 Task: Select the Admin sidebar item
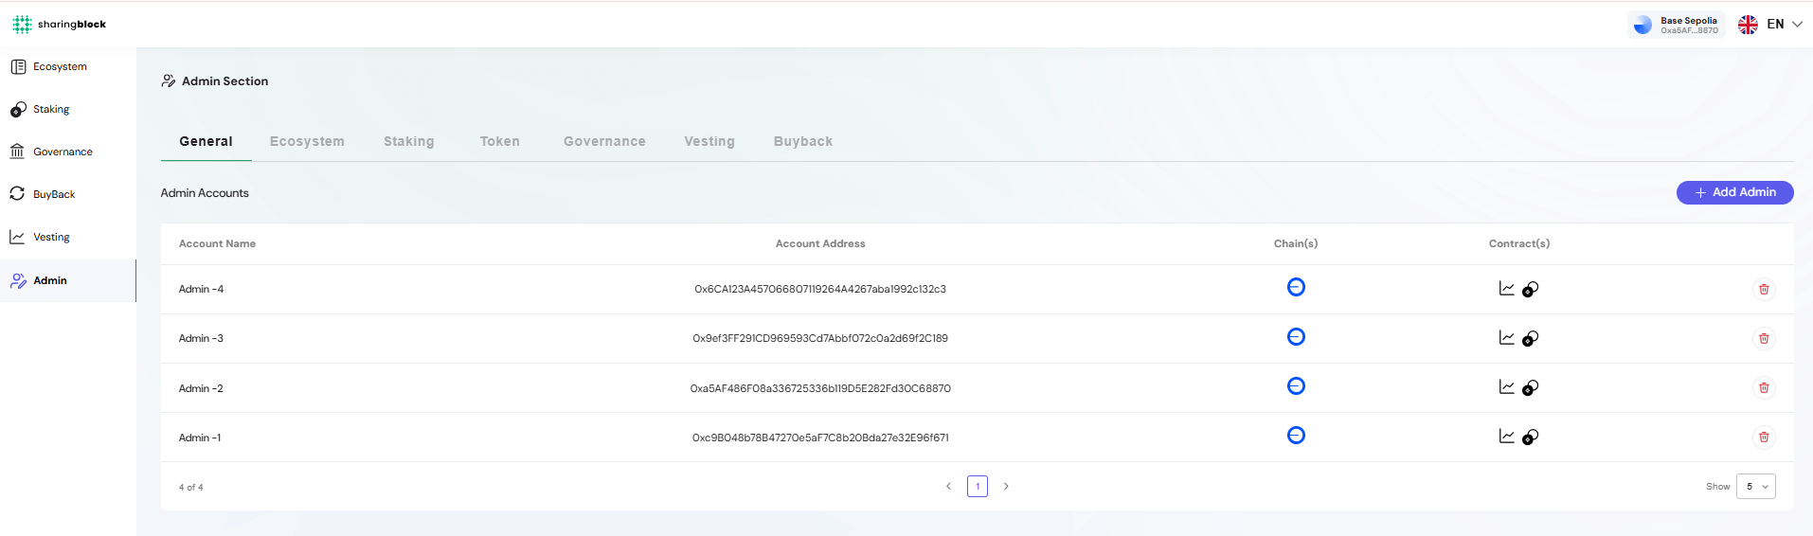point(68,280)
